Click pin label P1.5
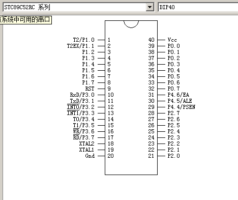This screenshot has height=200, width=238. pos(88,70)
